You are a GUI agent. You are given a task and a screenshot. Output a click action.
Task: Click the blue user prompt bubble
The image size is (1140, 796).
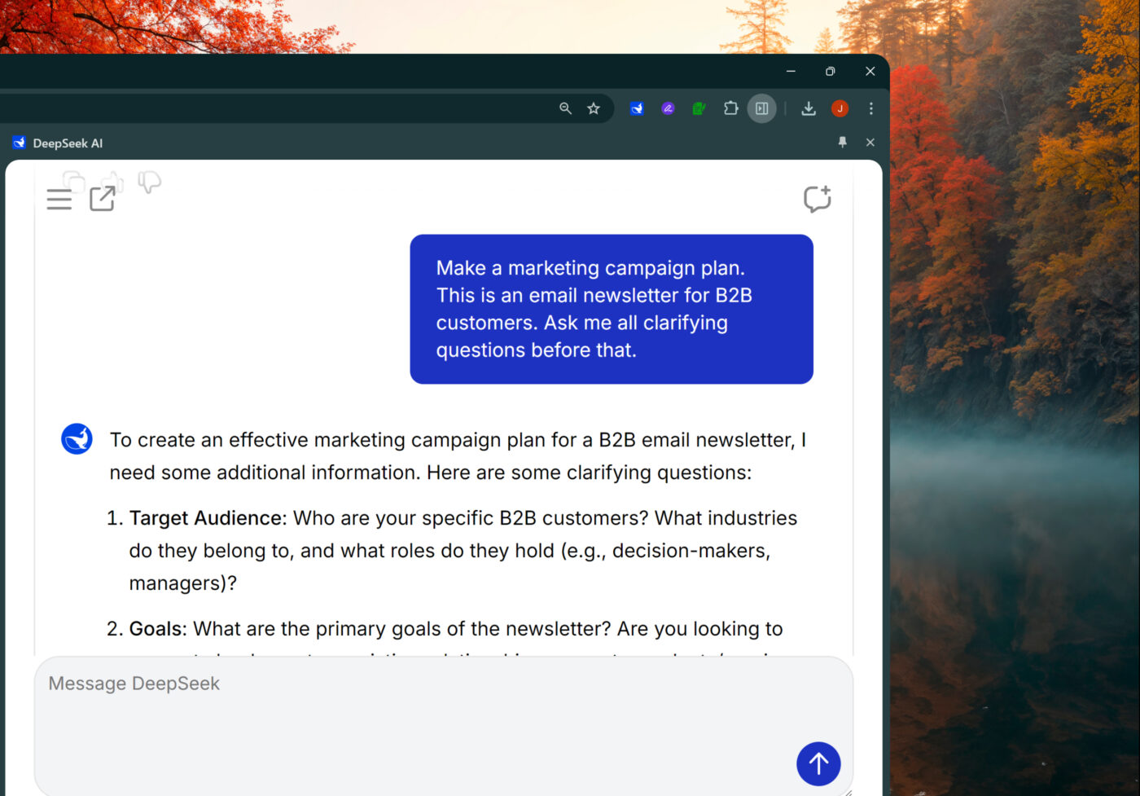tap(611, 309)
